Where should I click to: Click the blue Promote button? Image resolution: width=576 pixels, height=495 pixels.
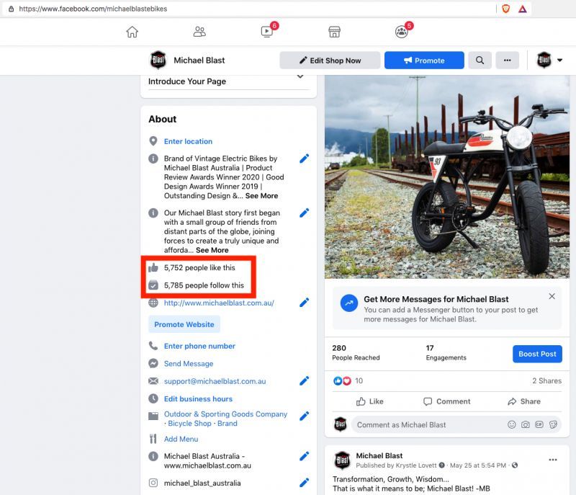pyautogui.click(x=423, y=61)
